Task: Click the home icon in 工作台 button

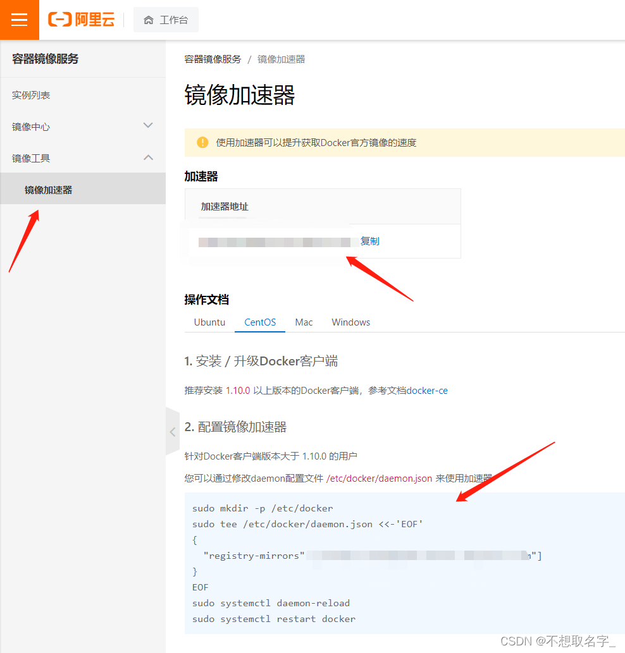Action: click(x=148, y=20)
